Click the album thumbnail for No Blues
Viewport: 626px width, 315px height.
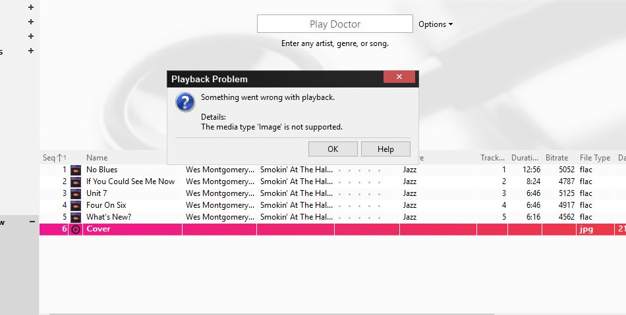tap(76, 170)
